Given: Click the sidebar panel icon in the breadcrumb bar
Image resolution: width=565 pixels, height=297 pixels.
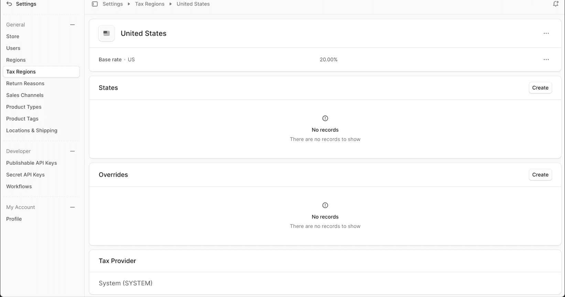Looking at the screenshot, I should coord(95,4).
